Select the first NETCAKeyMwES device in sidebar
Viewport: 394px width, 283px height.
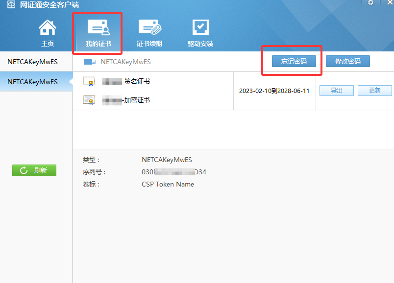point(32,62)
